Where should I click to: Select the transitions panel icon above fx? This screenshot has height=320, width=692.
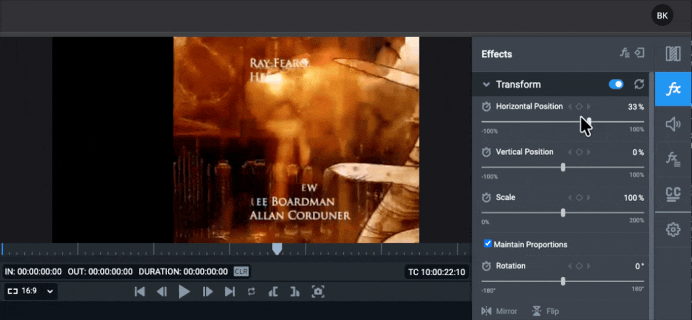pyautogui.click(x=673, y=54)
